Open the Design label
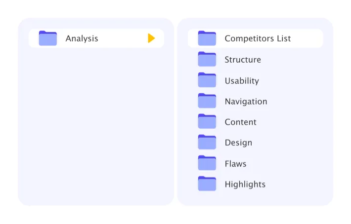This screenshot has width=351, height=224. point(238,143)
